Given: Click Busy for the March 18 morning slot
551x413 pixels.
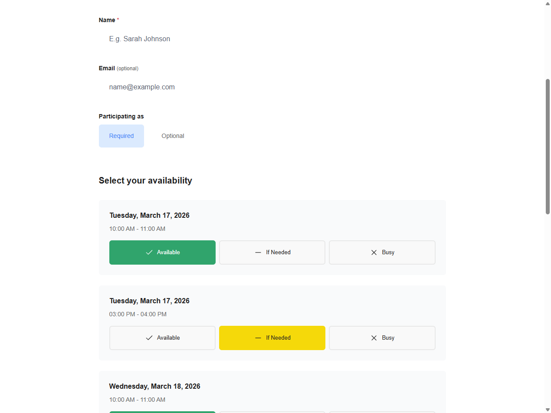Looking at the screenshot, I should click(382, 412).
